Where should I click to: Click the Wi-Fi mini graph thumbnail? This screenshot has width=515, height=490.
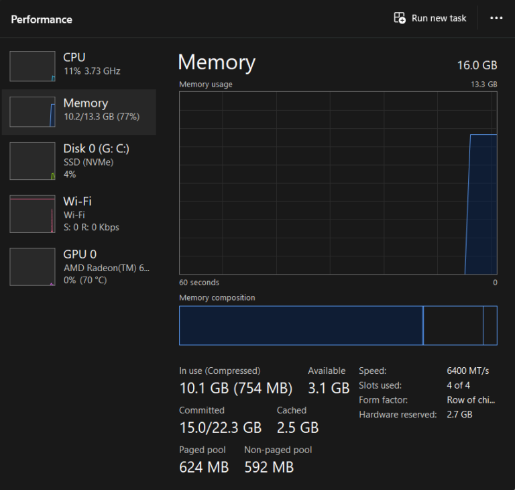click(32, 214)
